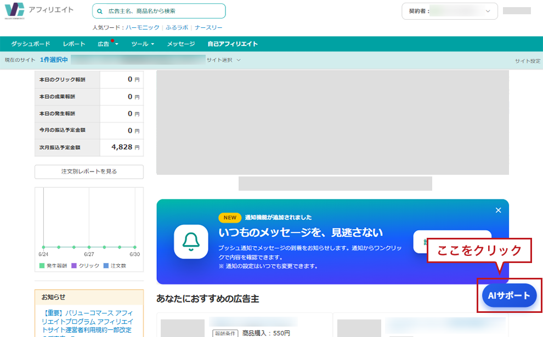Screen dimensions: 543x337
Task: Click popular word ナースリー link
Action: click(x=208, y=27)
